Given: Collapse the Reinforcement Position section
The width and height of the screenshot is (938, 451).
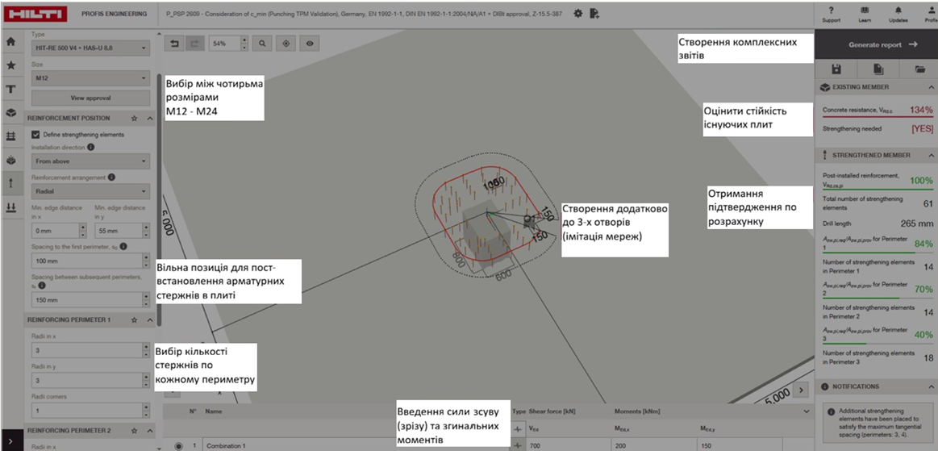Looking at the screenshot, I should [149, 119].
